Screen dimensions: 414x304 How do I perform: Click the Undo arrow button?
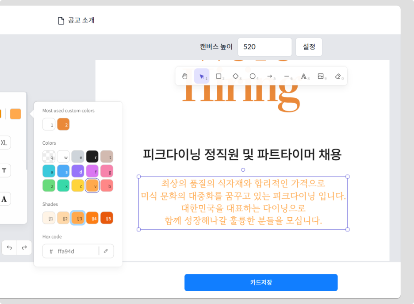9,247
